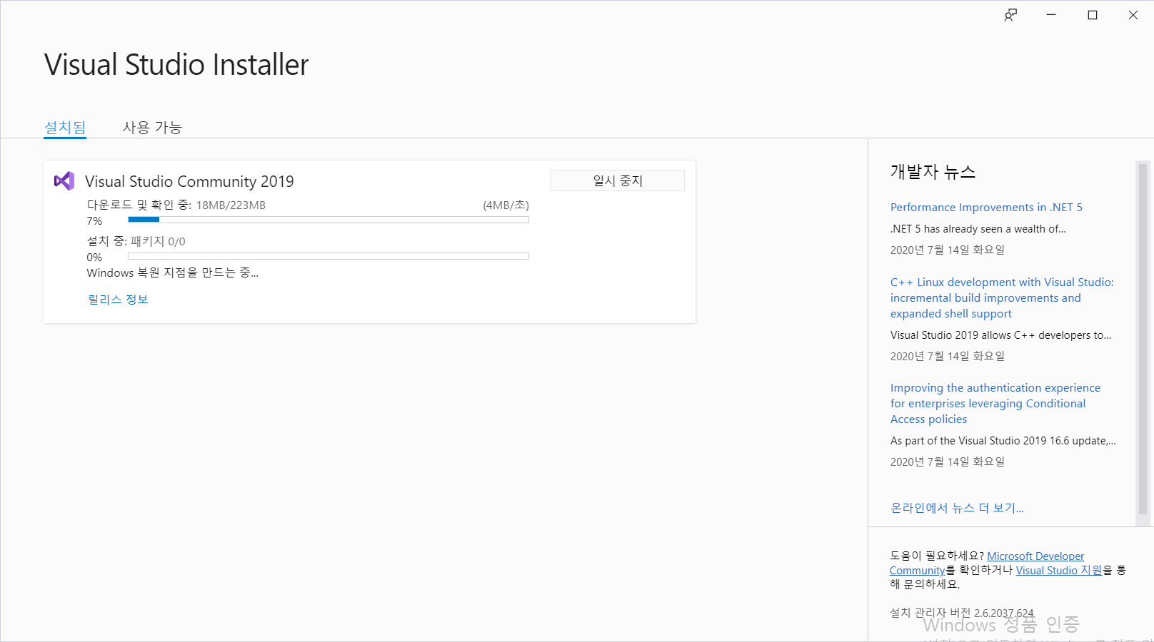
Task: Open Visual Studio 지원 link
Action: (x=1059, y=571)
